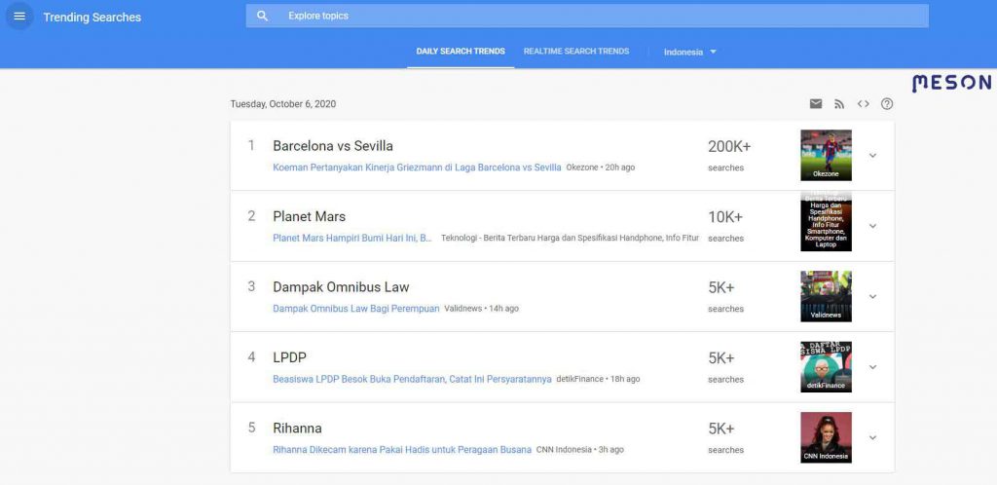Expand the Dampak Omnibus Law row
Viewport: 997px width, 485px height.
[872, 296]
